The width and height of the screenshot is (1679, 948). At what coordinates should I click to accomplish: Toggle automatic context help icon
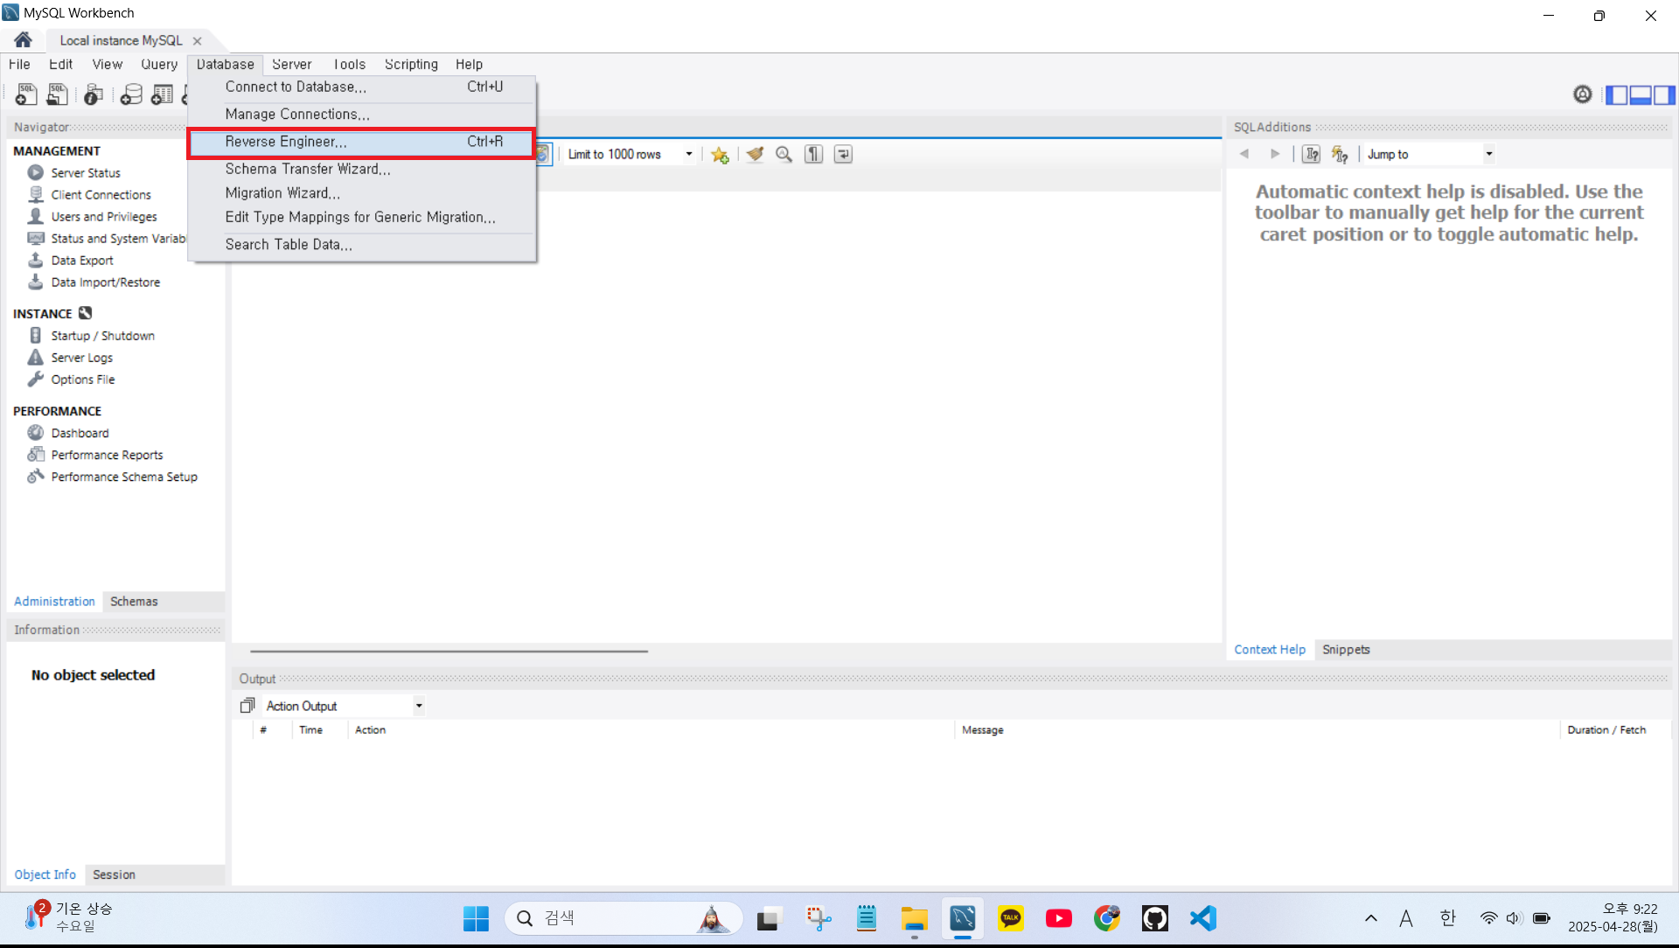1340,155
